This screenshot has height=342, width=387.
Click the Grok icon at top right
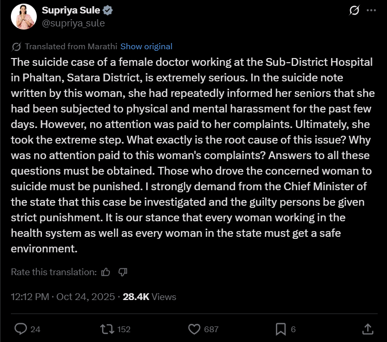354,11
